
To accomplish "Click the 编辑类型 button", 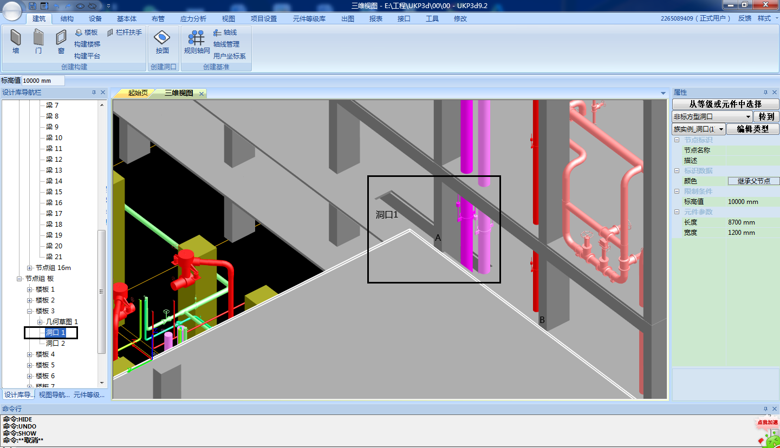I will tap(752, 129).
